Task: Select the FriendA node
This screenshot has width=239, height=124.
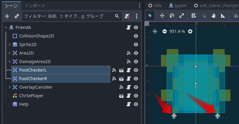Action: click(x=23, y=27)
